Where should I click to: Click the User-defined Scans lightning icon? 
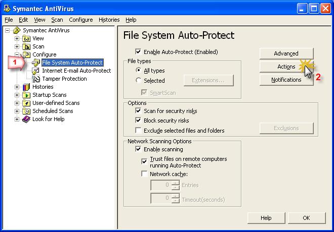[x=26, y=103]
